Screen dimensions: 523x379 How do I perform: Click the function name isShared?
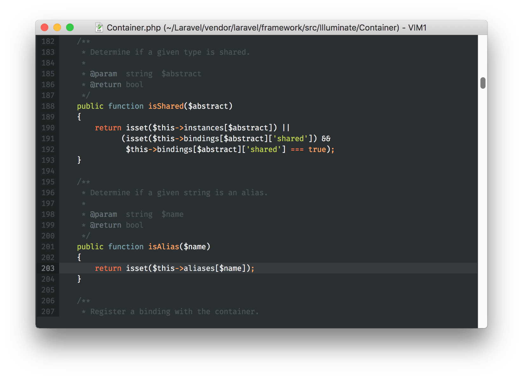coord(166,106)
